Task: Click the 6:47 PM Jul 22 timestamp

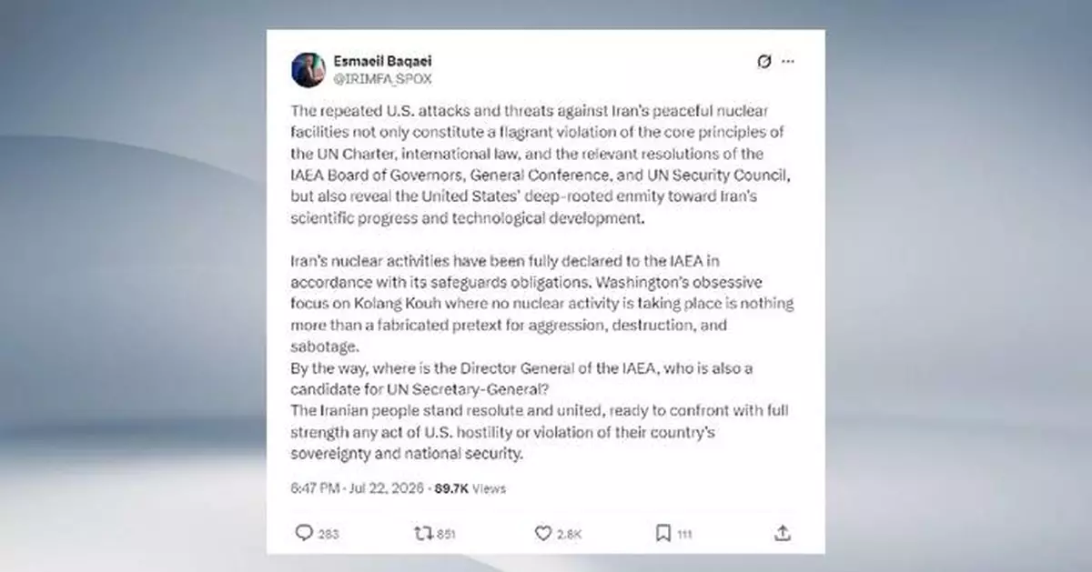Action: point(359,488)
